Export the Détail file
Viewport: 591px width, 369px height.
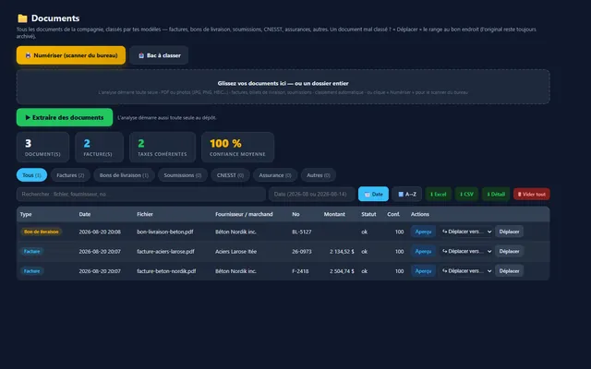click(496, 195)
